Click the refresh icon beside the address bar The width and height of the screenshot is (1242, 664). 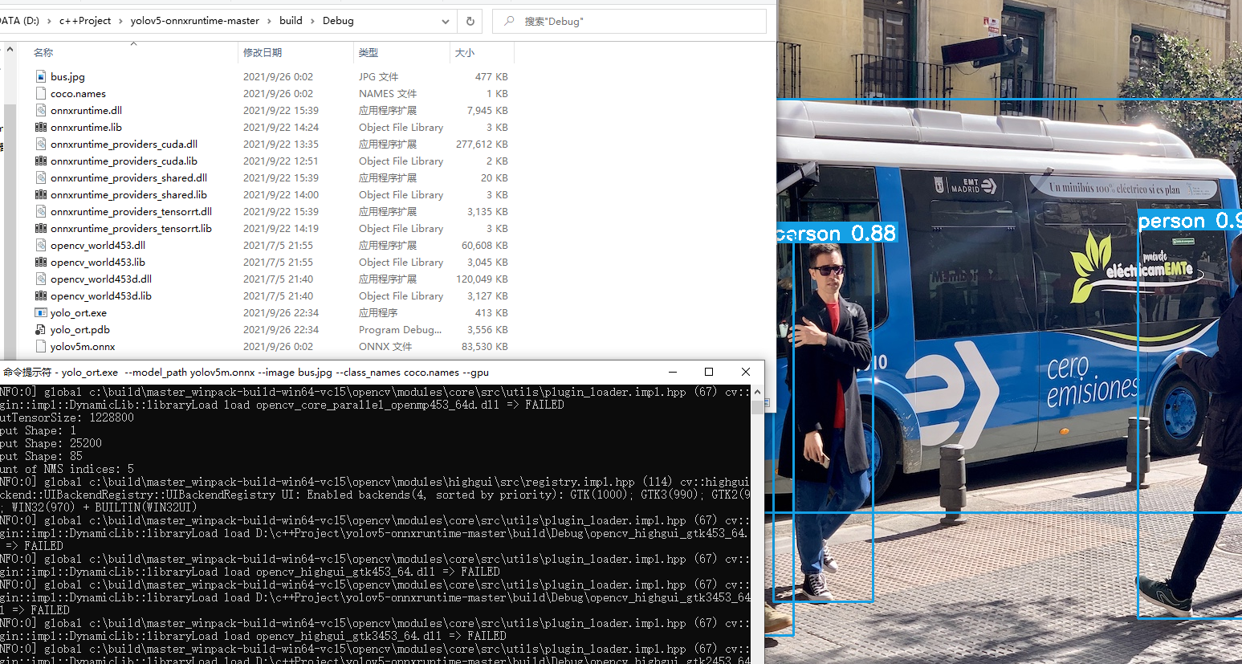[470, 21]
